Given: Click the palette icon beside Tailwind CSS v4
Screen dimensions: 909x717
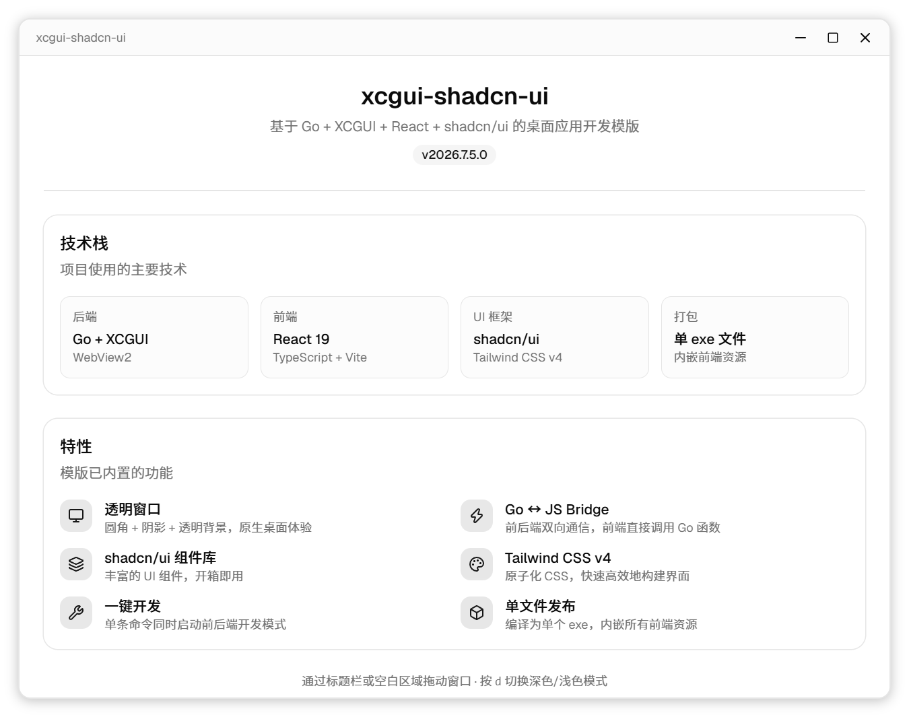Looking at the screenshot, I should click(477, 564).
